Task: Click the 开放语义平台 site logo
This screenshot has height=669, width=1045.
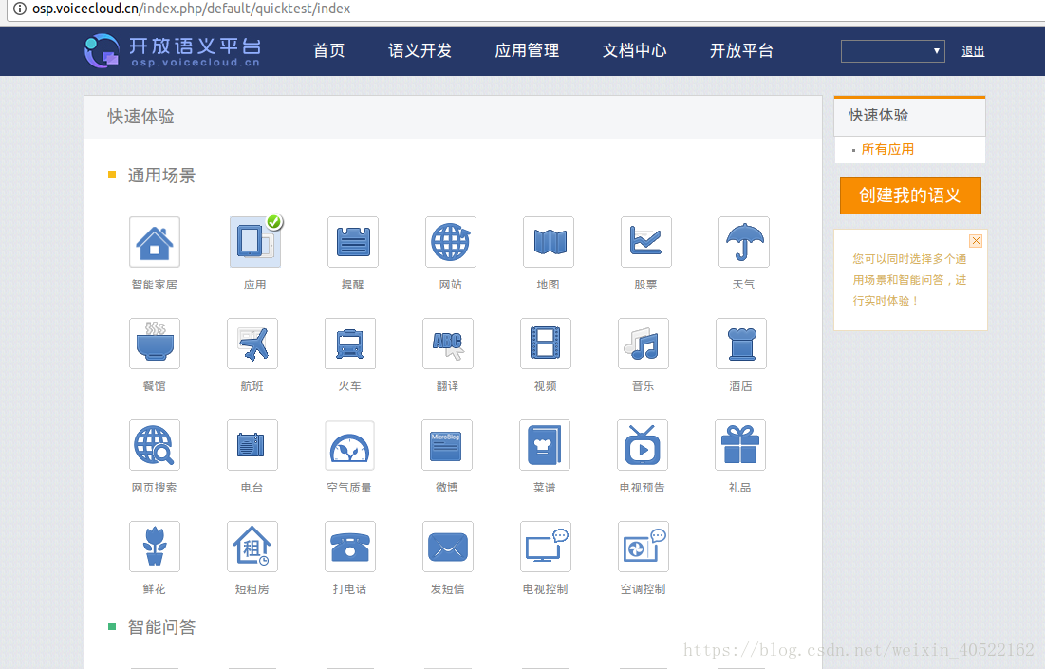Action: tap(174, 51)
